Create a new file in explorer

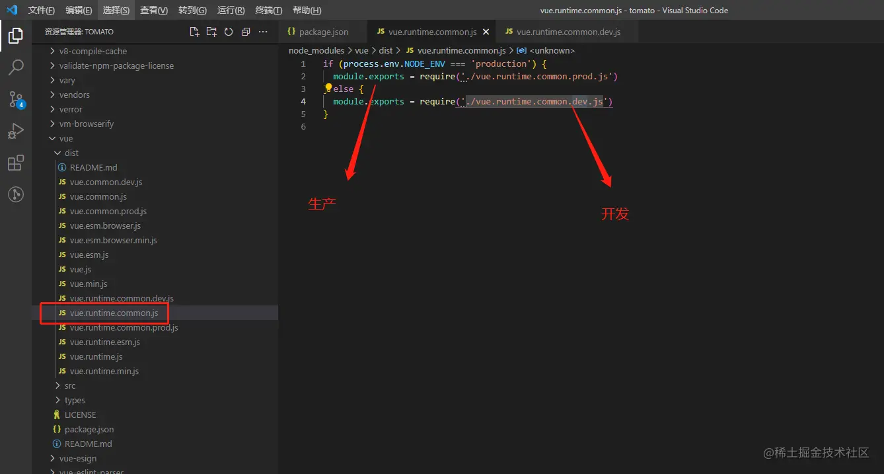[x=194, y=32]
